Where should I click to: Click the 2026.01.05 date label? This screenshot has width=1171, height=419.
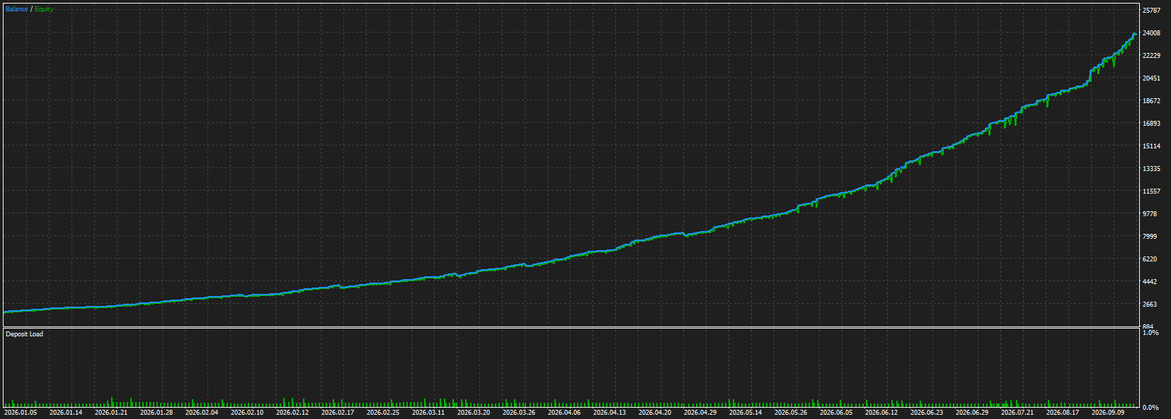[21, 413]
